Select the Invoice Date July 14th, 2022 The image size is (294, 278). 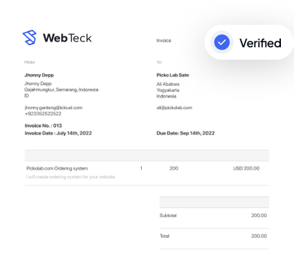pyautogui.click(x=58, y=133)
